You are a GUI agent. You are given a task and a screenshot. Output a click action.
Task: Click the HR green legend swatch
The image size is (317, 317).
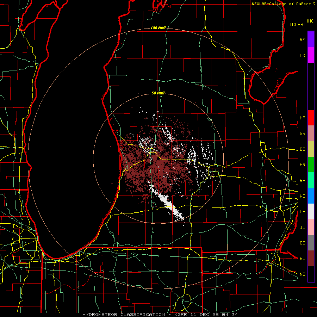pos(311,165)
